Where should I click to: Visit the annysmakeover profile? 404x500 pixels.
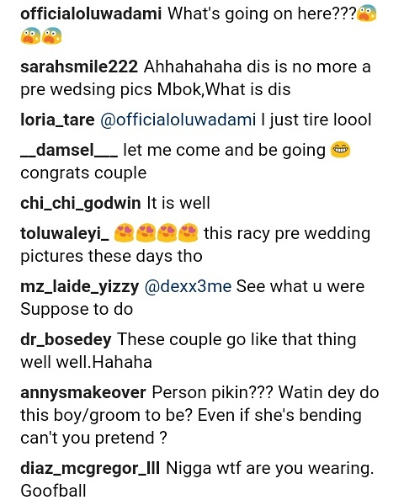83,393
